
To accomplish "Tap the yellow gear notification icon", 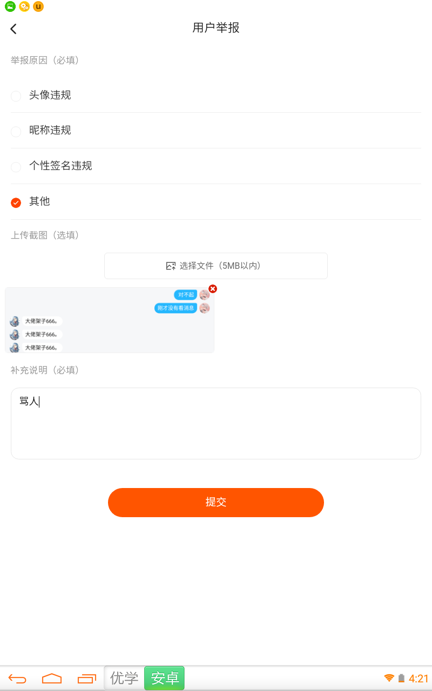I will point(24,6).
